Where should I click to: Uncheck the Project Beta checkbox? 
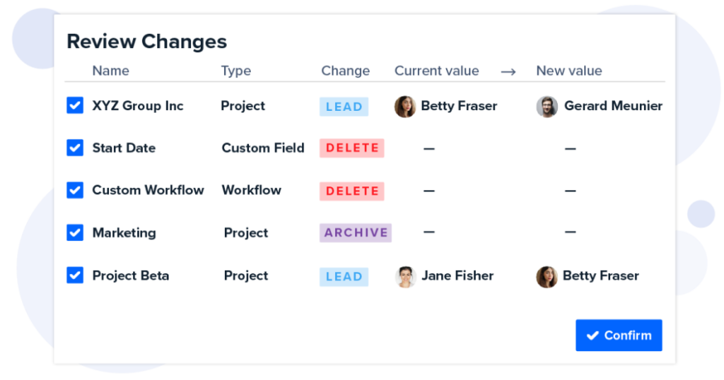[75, 275]
